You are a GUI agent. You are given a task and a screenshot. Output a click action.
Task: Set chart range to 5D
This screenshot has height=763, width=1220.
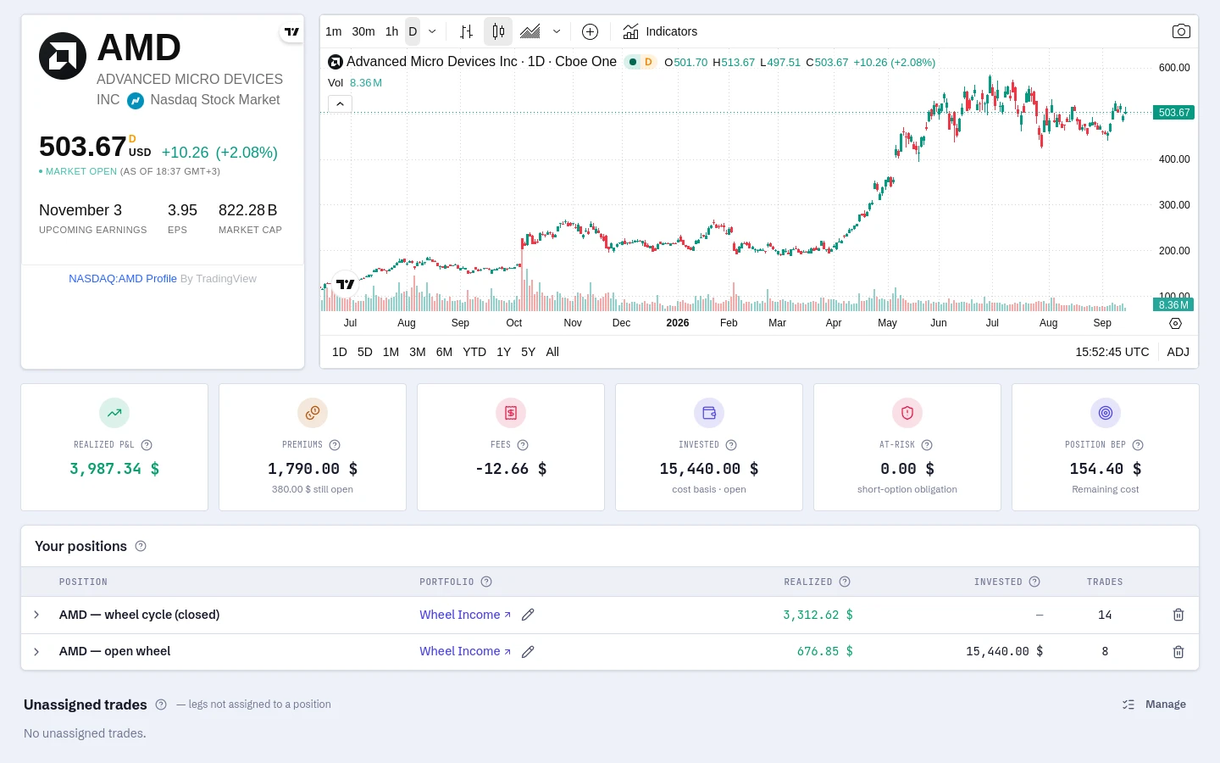point(365,352)
